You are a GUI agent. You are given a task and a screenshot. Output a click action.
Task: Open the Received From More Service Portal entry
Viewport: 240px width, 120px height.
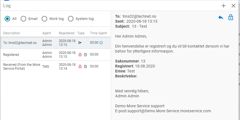tap(56, 66)
